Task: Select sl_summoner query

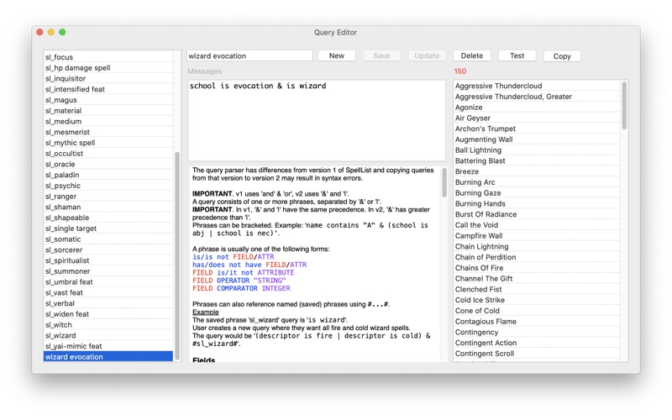Action: [108, 271]
